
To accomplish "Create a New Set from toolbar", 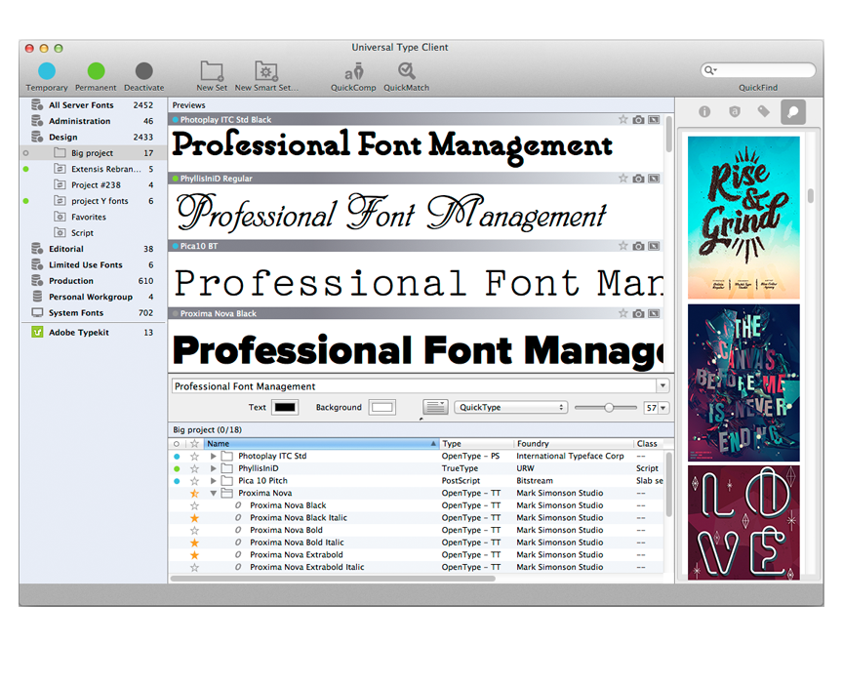I will point(212,71).
